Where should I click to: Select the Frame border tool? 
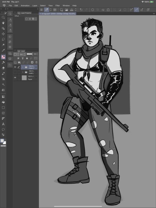point(3,113)
